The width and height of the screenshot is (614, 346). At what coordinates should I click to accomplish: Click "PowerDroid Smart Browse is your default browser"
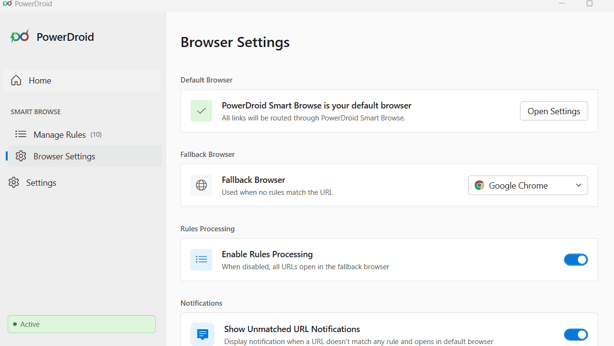coord(317,106)
